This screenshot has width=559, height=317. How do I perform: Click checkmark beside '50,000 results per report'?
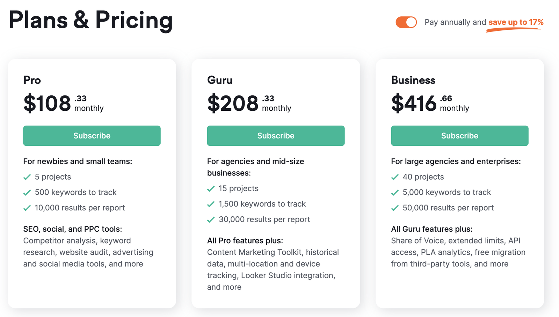(395, 208)
